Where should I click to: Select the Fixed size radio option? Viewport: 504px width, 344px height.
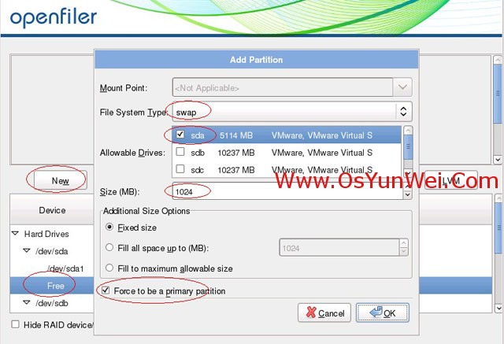point(109,227)
